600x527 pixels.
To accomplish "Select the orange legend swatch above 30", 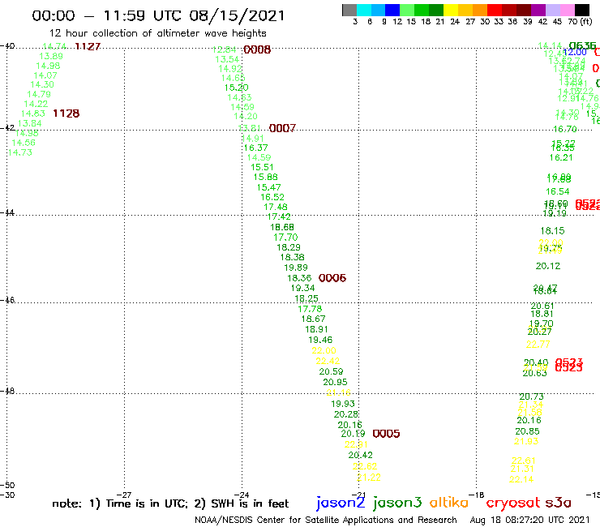I will pyautogui.click(x=480, y=10).
